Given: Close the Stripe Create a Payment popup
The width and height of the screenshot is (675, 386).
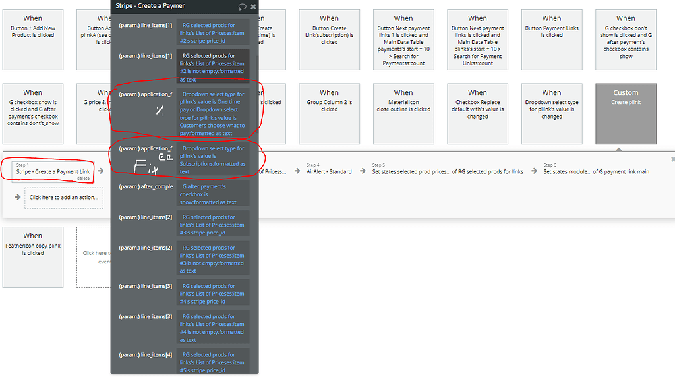Looking at the screenshot, I should coord(254,6).
